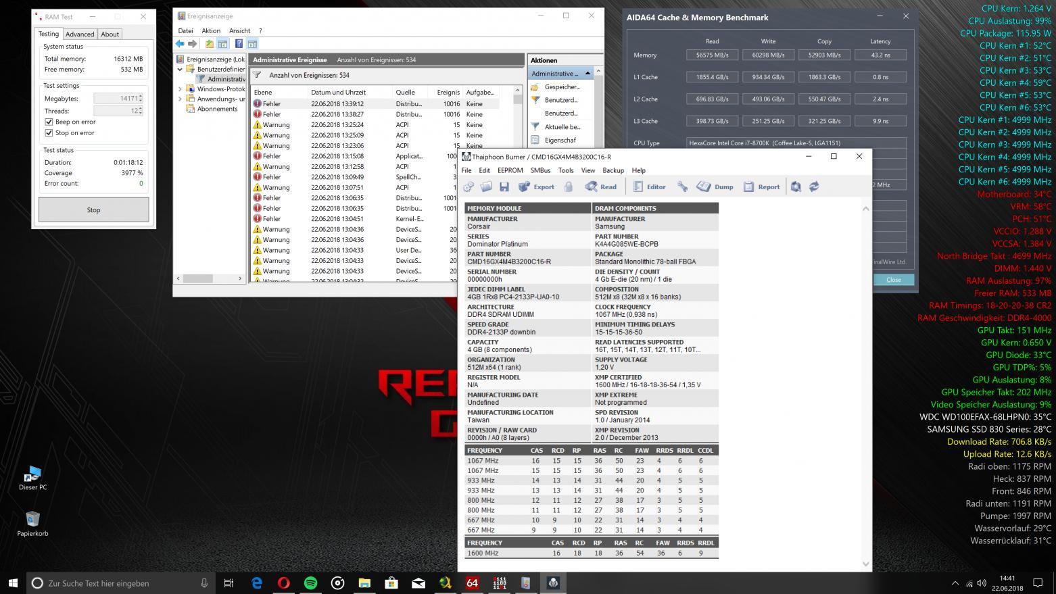Open Spotify from taskbar
The height and width of the screenshot is (594, 1056).
pos(310,583)
